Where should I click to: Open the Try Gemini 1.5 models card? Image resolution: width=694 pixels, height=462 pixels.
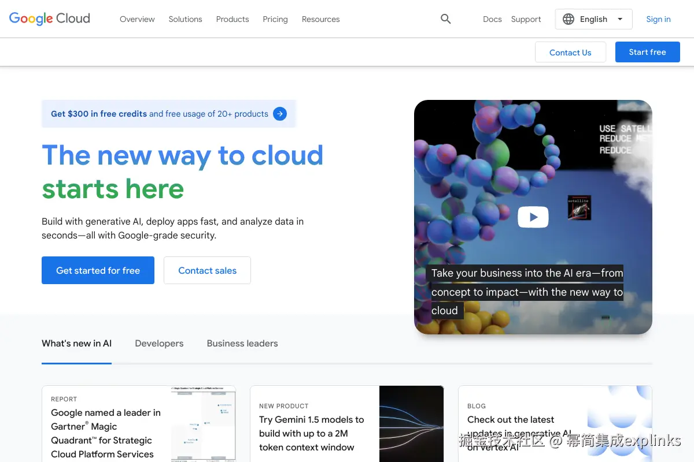pos(347,424)
